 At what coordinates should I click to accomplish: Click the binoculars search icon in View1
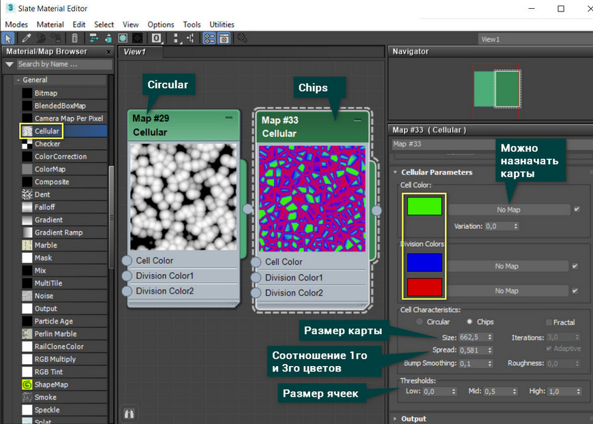point(130,414)
